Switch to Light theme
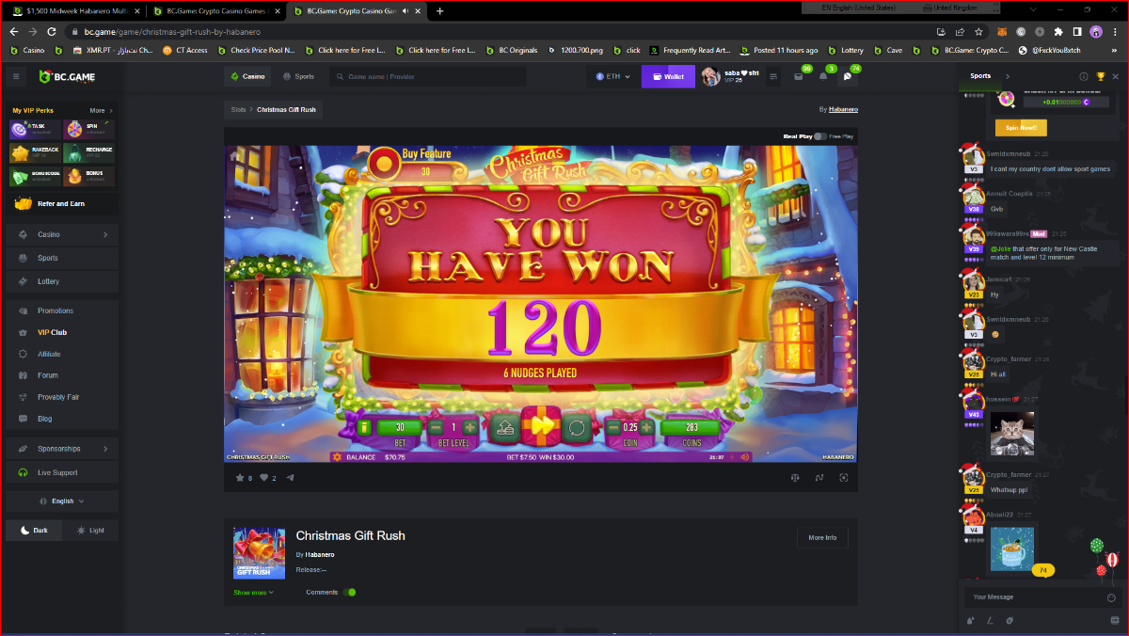1129x636 pixels. tap(91, 531)
